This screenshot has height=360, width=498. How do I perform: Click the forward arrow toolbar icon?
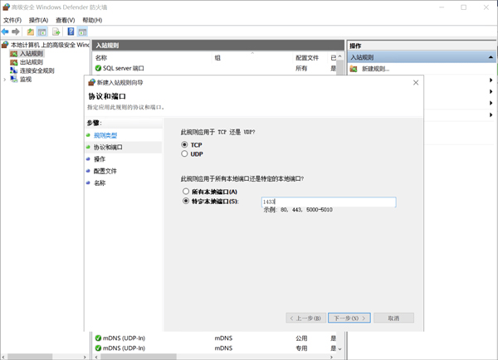(16, 32)
